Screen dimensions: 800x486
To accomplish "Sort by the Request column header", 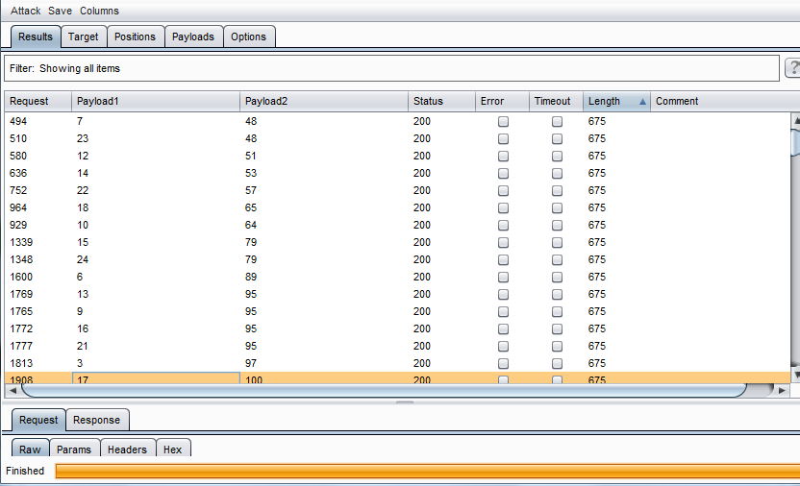I will point(38,102).
